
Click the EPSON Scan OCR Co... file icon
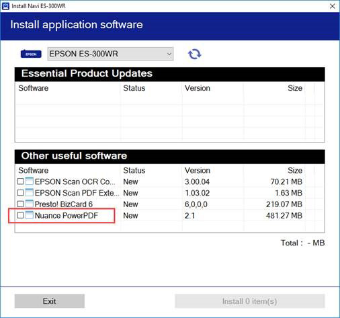coord(30,181)
